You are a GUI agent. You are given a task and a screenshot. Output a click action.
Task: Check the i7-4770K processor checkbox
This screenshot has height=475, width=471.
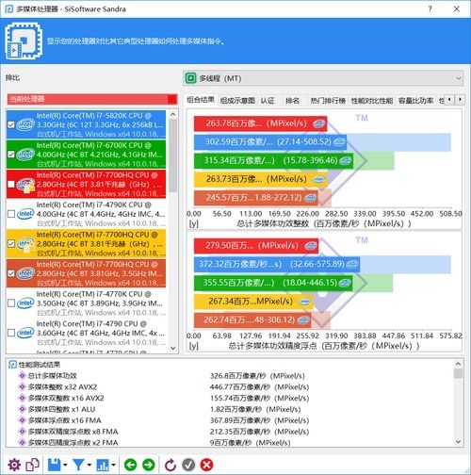[11, 303]
